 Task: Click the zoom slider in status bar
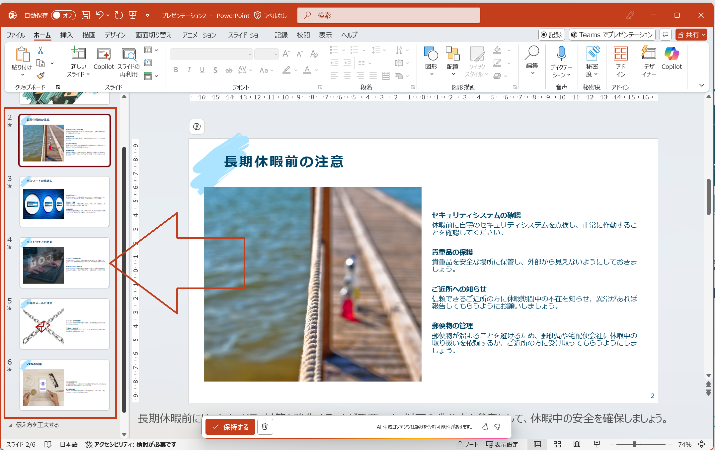pos(634,444)
